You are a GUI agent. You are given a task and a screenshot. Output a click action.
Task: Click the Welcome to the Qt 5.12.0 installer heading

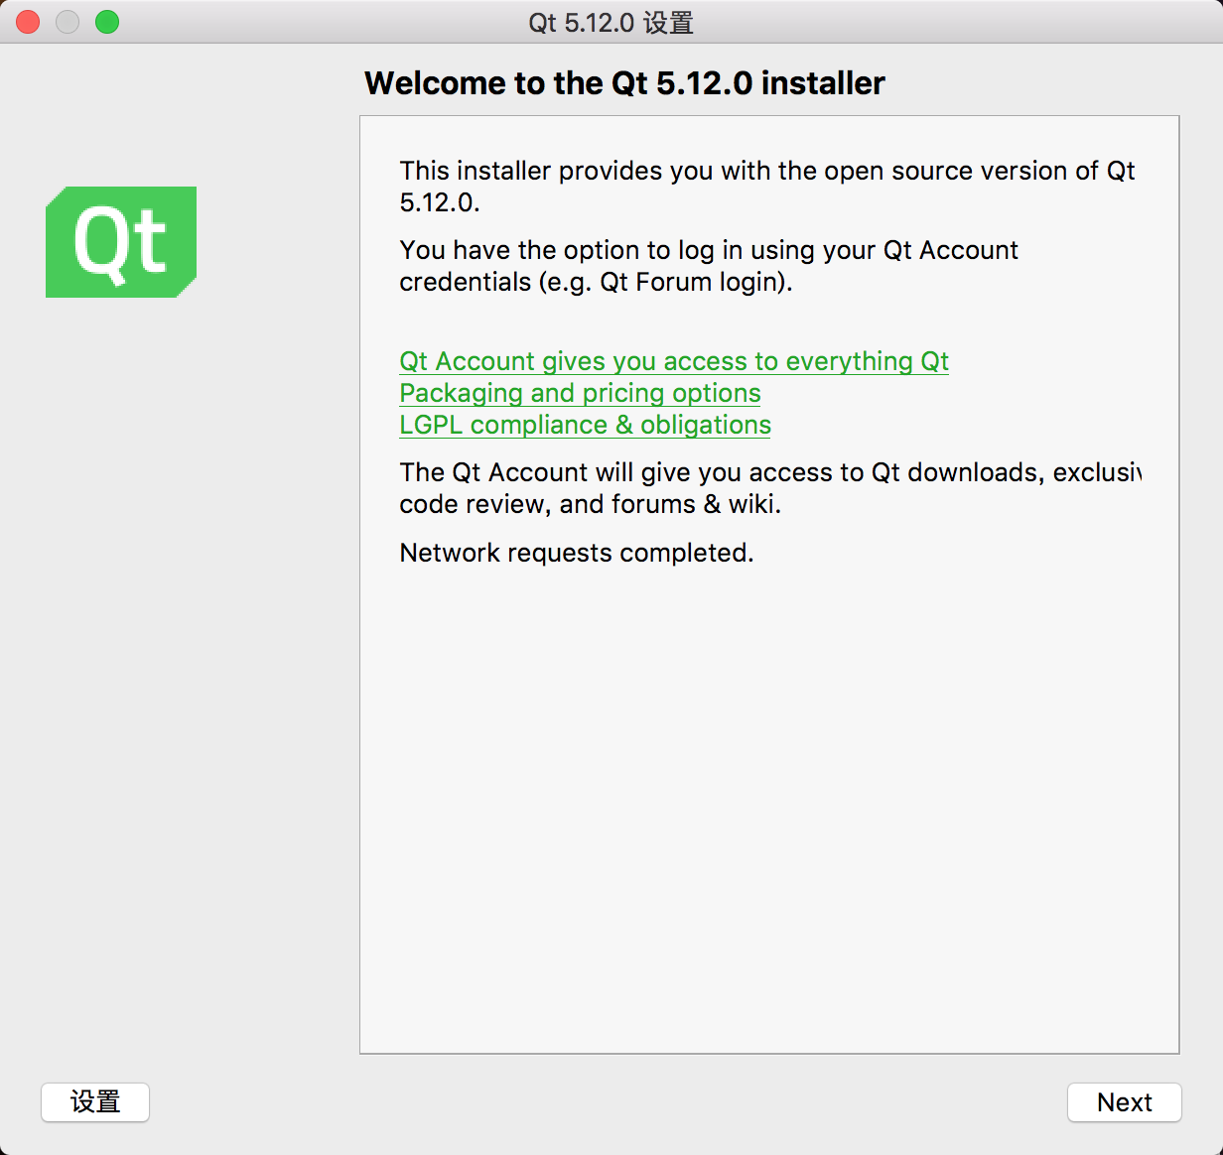point(624,83)
